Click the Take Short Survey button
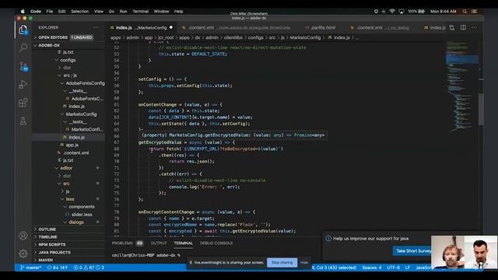The height and width of the screenshot is (280, 498). pyautogui.click(x=413, y=250)
